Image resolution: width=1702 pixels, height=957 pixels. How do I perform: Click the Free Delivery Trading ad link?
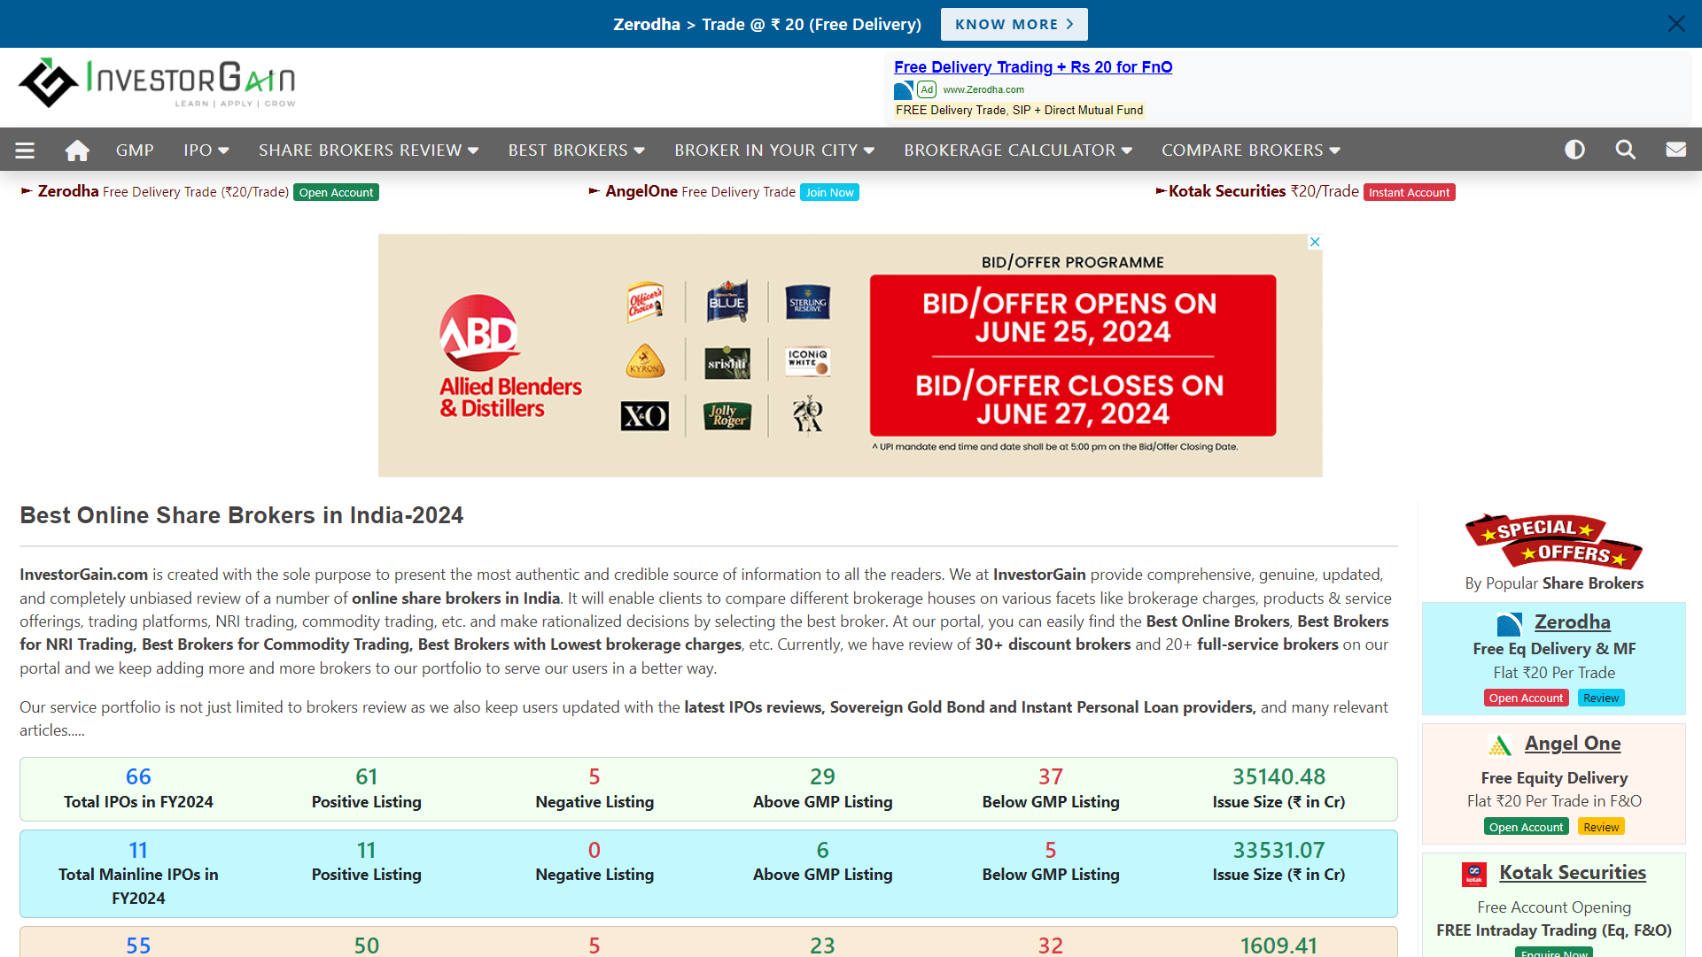pyautogui.click(x=1033, y=66)
